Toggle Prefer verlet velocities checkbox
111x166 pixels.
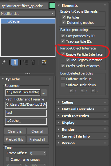pos(63,66)
